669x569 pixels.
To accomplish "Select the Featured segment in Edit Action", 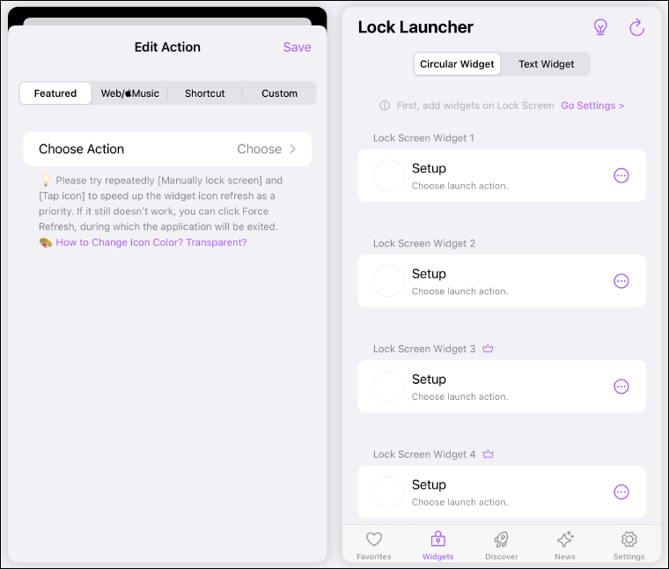I will click(55, 93).
